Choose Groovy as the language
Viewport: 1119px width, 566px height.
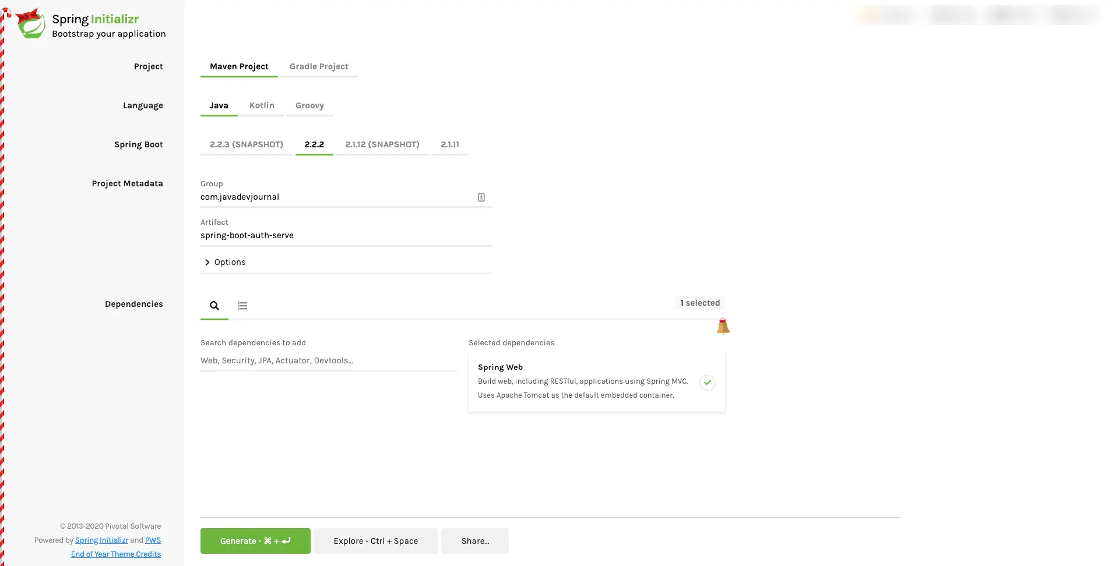pos(309,105)
